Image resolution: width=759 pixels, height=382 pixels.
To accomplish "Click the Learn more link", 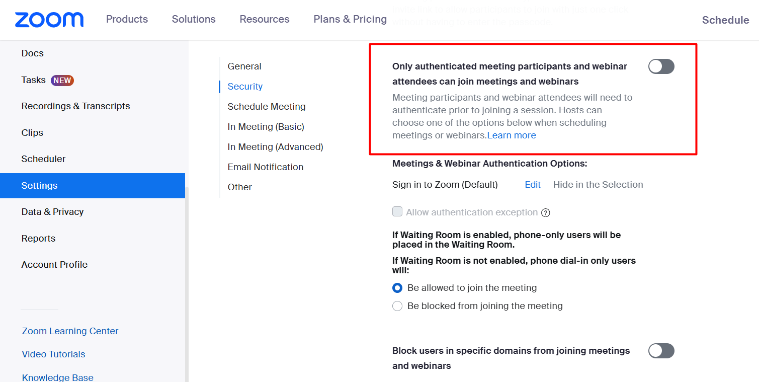I will click(x=512, y=135).
